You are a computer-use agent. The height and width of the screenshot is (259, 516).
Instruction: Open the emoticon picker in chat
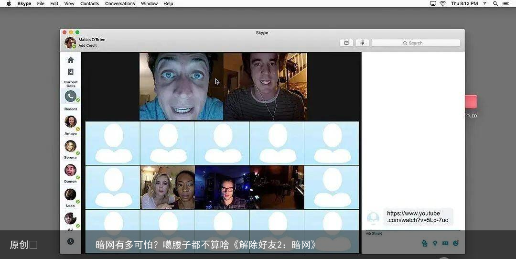click(456, 243)
